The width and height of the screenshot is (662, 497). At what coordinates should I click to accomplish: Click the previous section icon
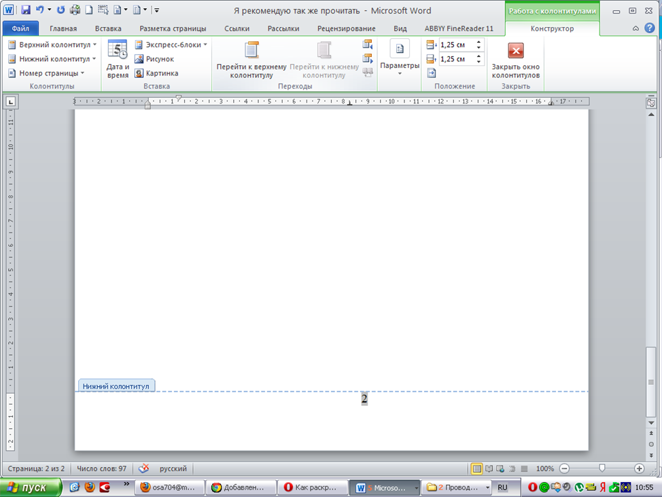tap(368, 44)
